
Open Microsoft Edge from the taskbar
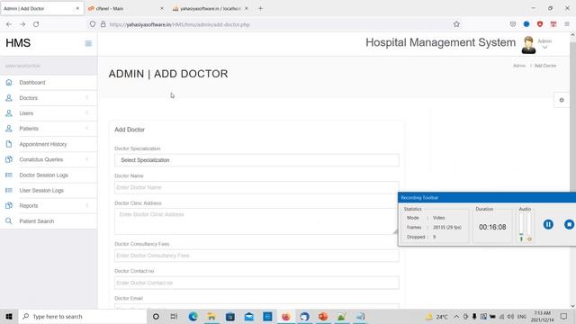pos(193,316)
